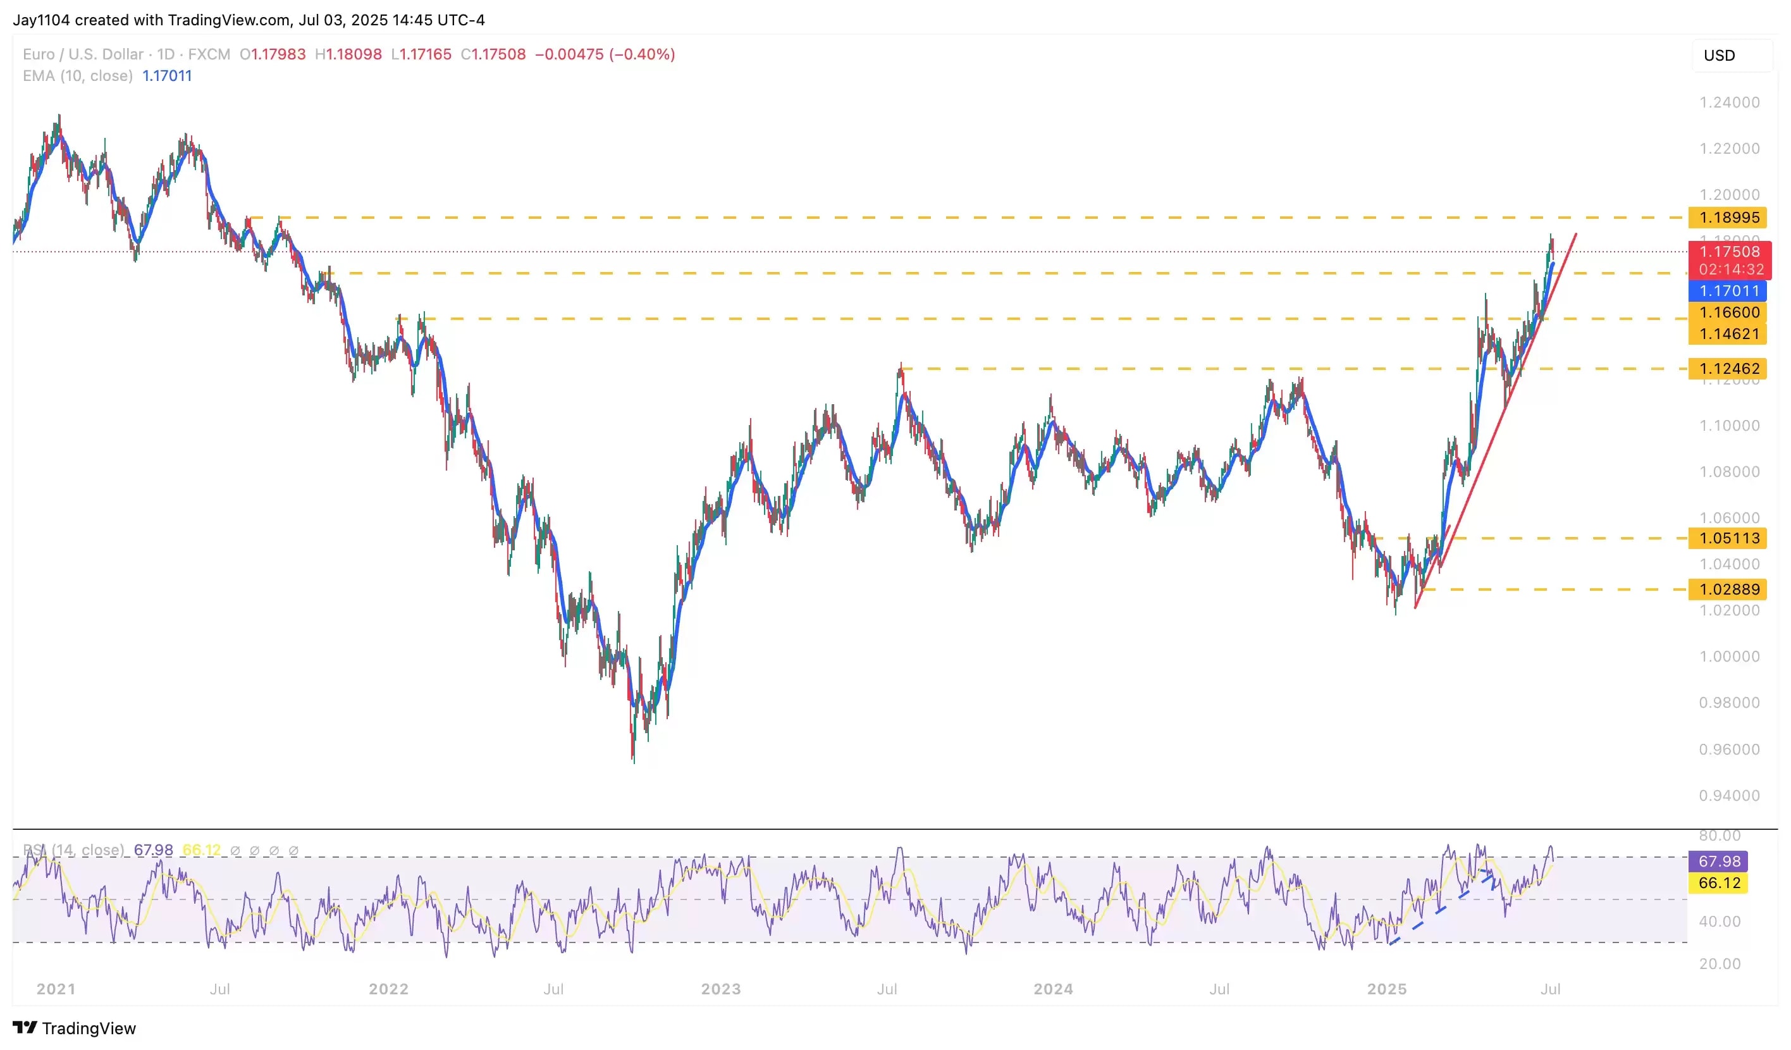Click the 2022 label on time axis
Image resolution: width=1791 pixels, height=1050 pixels.
389,989
